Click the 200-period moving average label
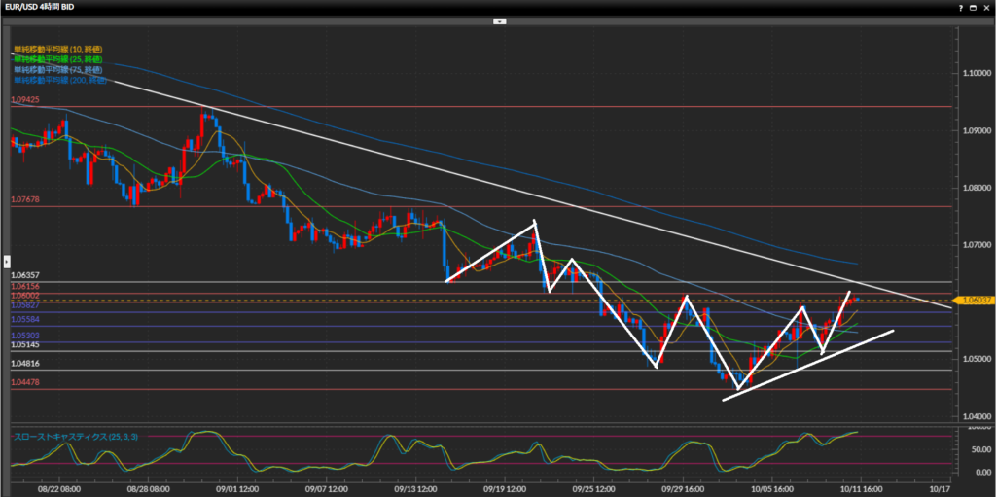Image resolution: width=996 pixels, height=497 pixels. click(59, 81)
